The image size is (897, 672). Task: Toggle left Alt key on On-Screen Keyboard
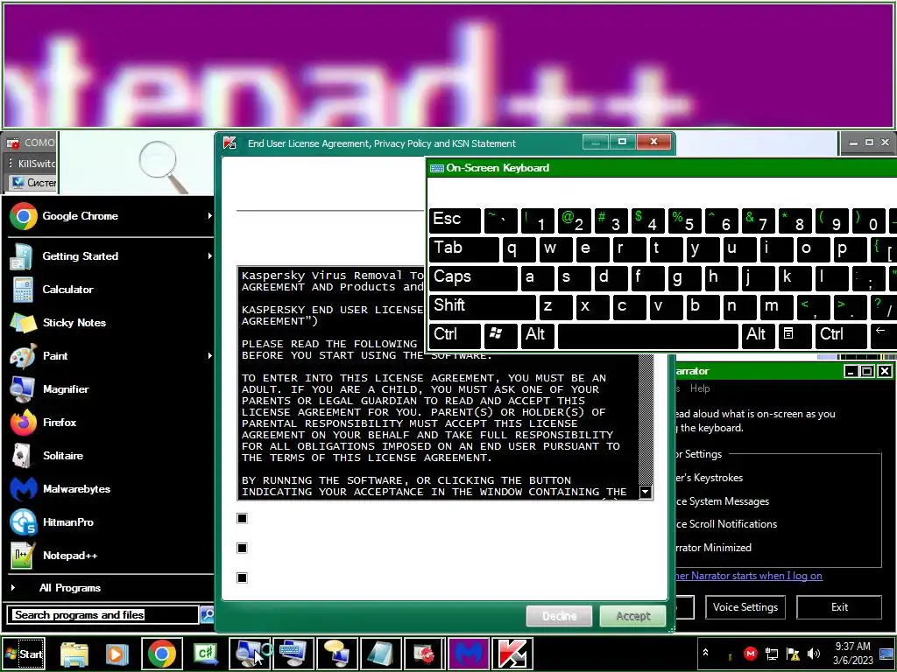[x=538, y=335]
